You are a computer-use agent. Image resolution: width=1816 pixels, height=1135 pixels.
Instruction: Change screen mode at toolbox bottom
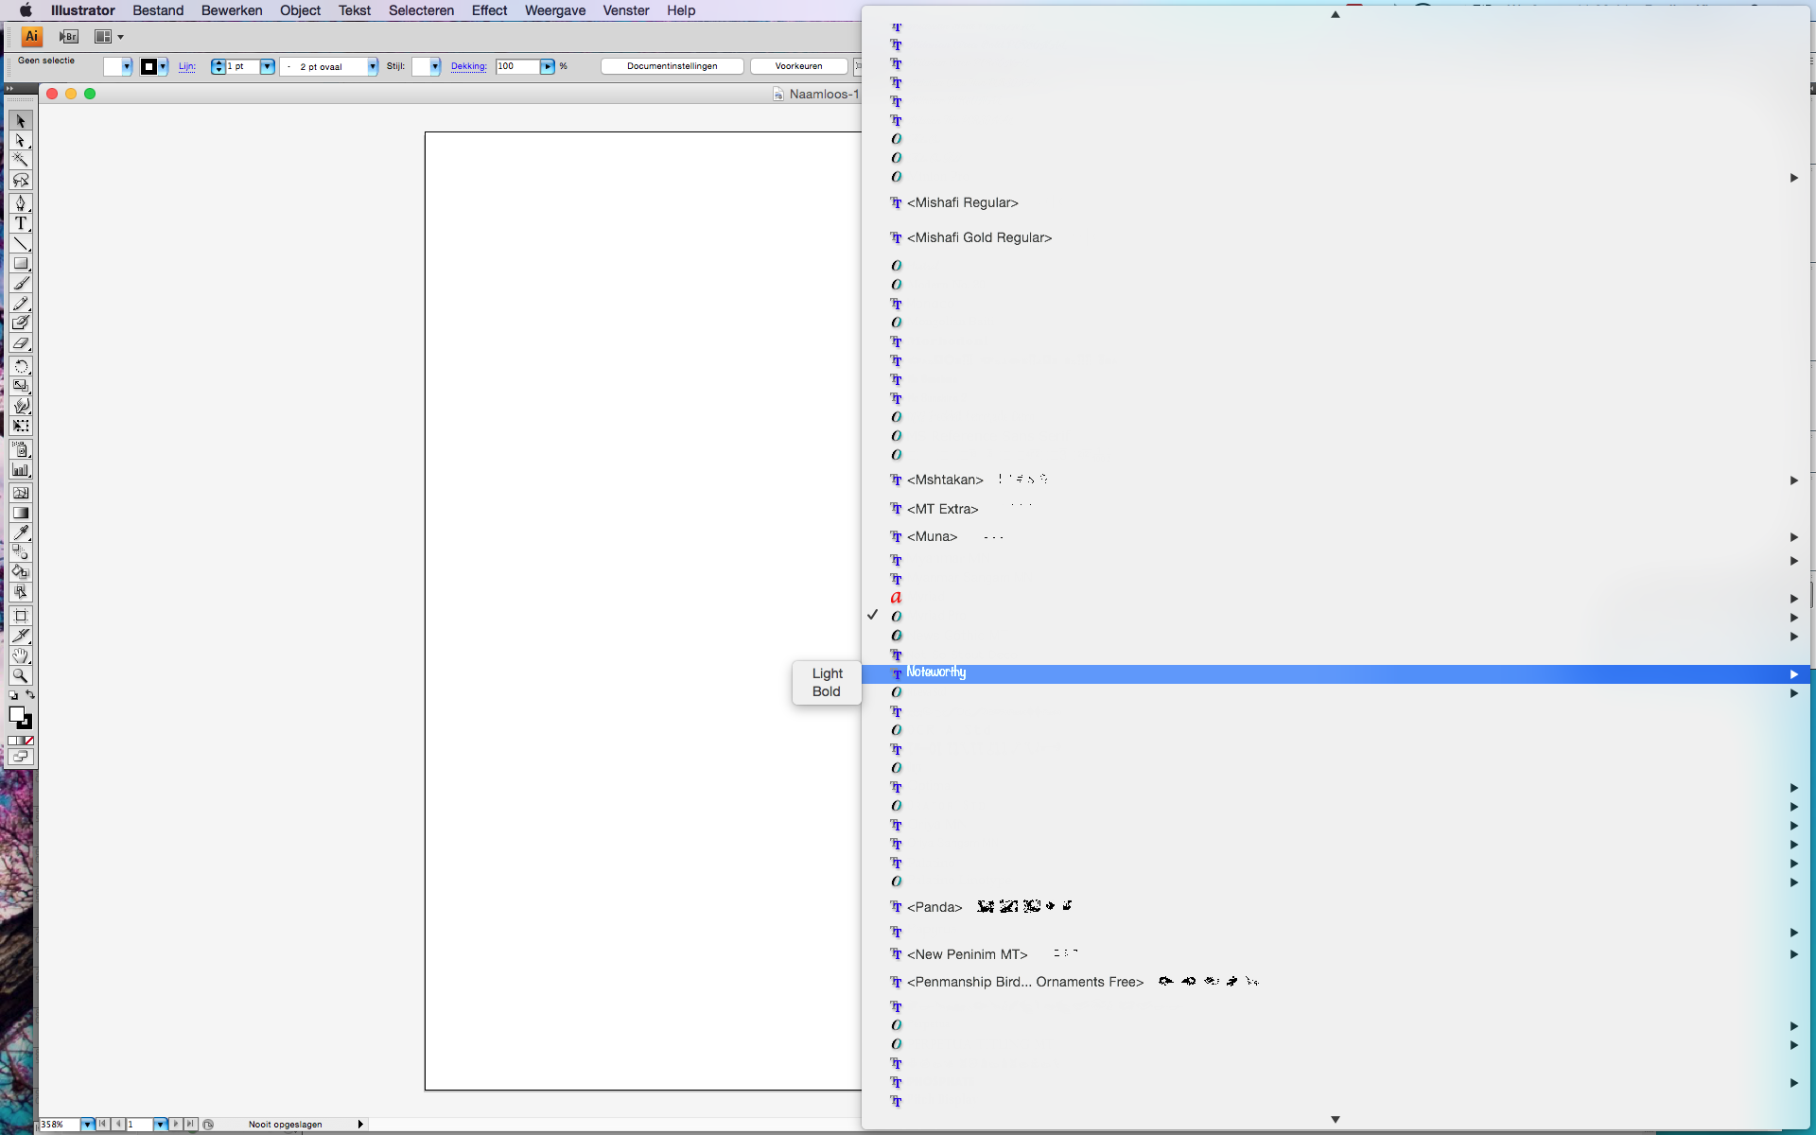21,757
